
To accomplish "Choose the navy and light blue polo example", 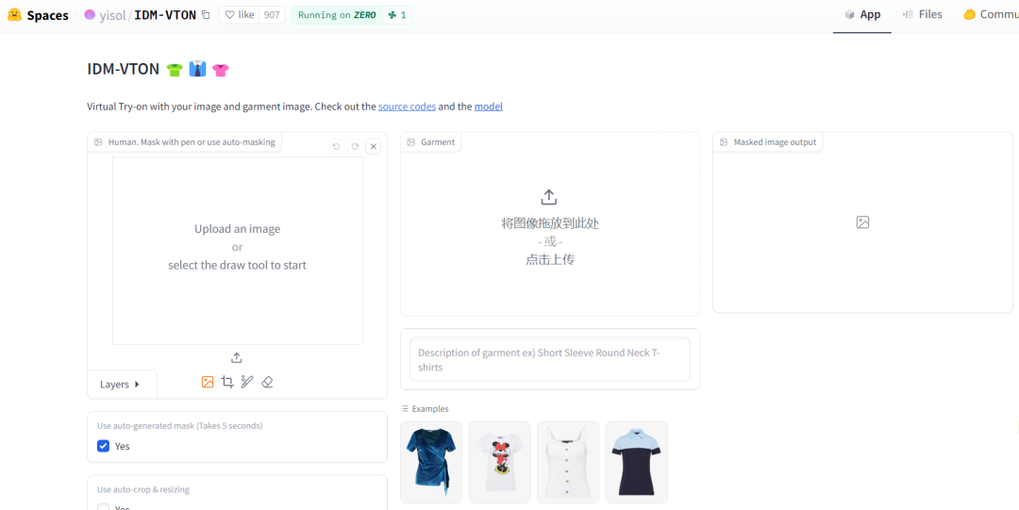I will coord(636,462).
